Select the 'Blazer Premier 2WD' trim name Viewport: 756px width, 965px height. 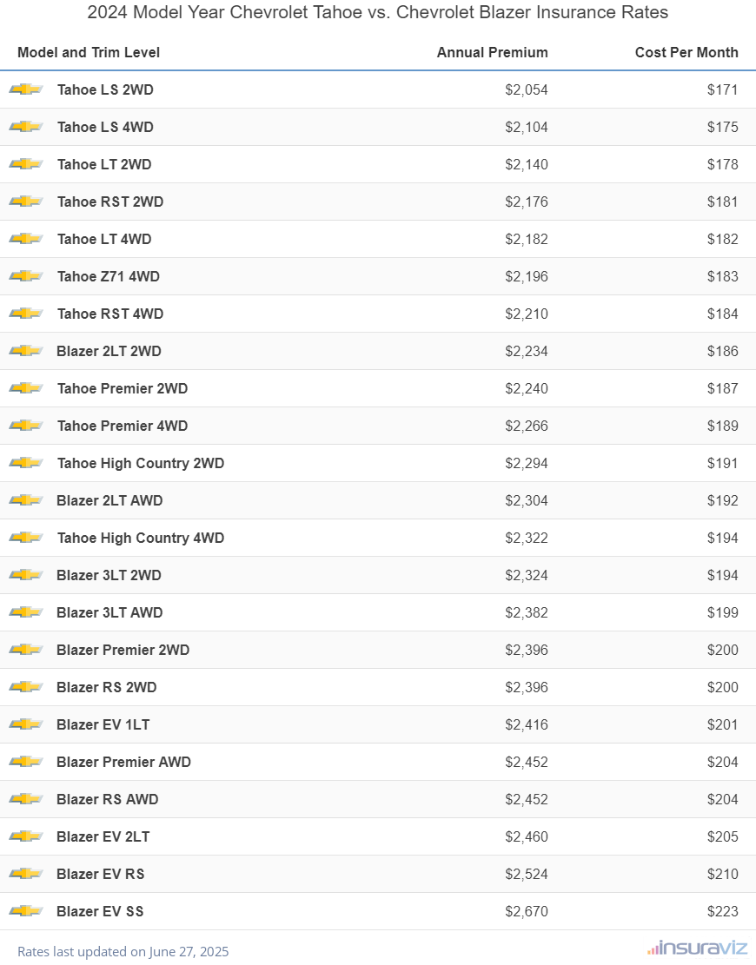point(123,650)
